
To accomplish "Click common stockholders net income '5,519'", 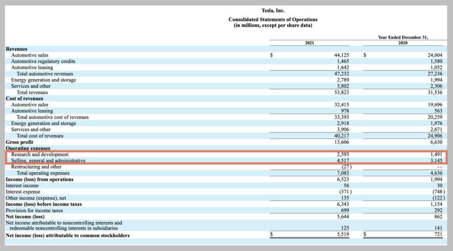I will (343, 235).
